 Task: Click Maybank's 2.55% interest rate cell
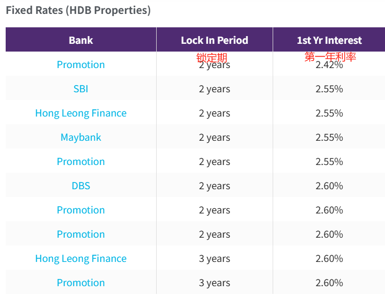(x=329, y=137)
